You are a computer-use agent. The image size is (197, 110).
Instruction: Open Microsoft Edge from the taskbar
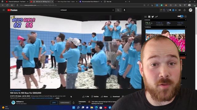[x=96, y=108]
